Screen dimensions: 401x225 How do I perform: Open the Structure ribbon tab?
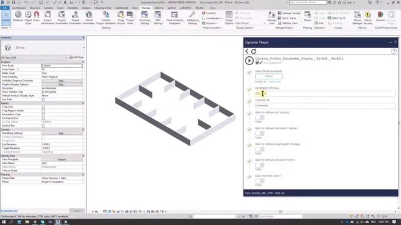(35, 8)
